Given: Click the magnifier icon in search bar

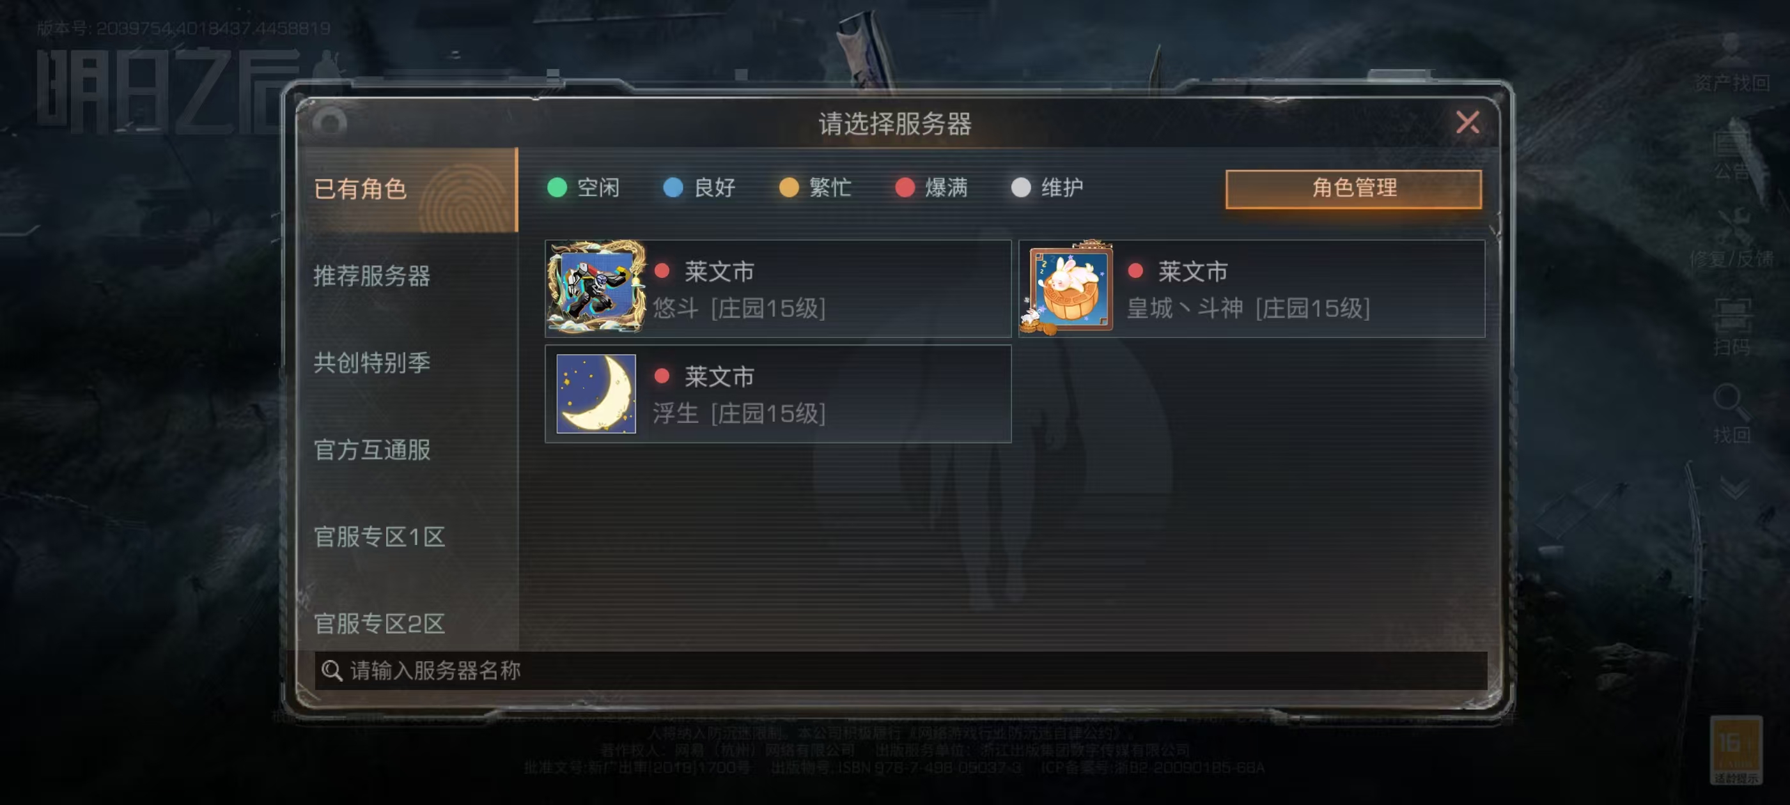Looking at the screenshot, I should point(331,670).
